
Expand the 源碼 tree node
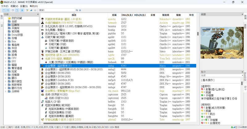[6, 51]
